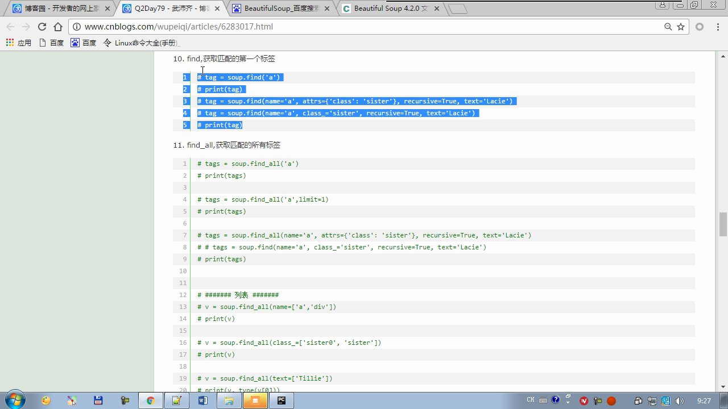Reload the page with the refresh icon
Image resolution: width=728 pixels, height=409 pixels.
[x=42, y=27]
